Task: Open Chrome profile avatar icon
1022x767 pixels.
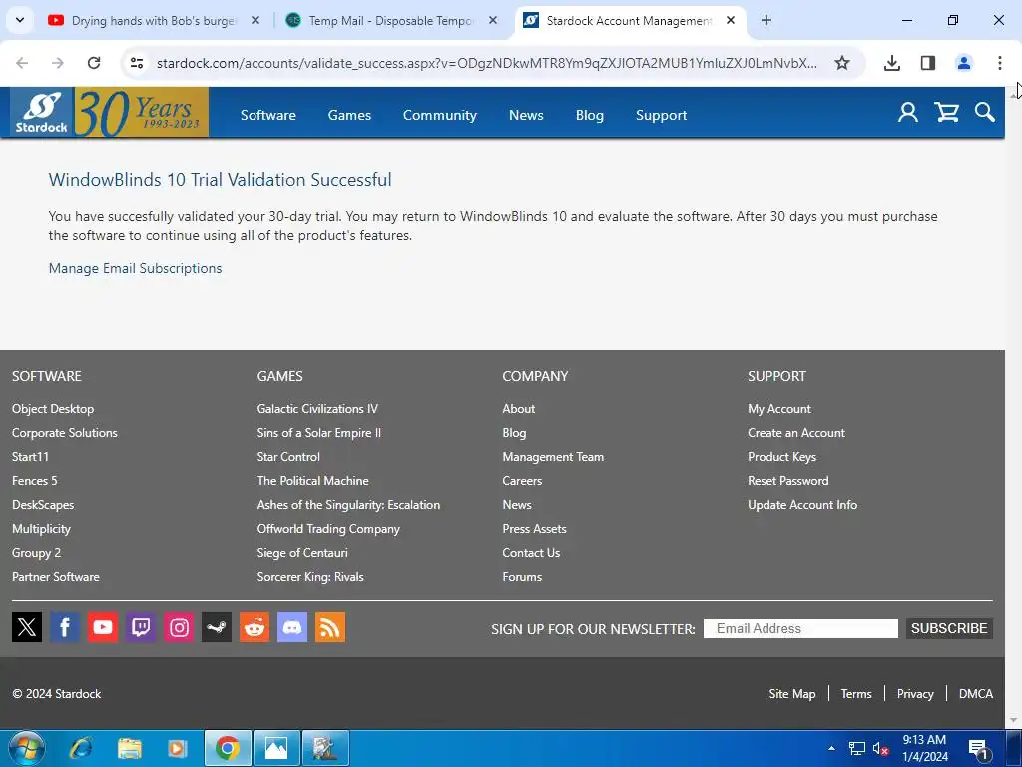Action: tap(963, 63)
